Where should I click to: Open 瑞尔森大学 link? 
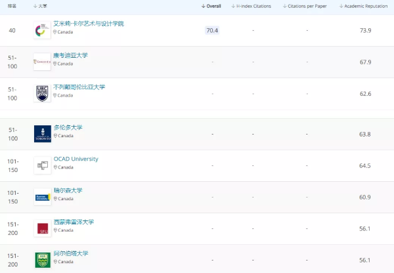[68, 190]
